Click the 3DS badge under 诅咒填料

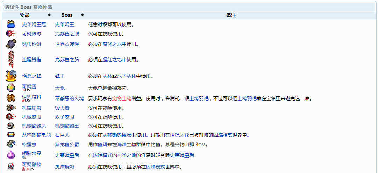point(26,101)
